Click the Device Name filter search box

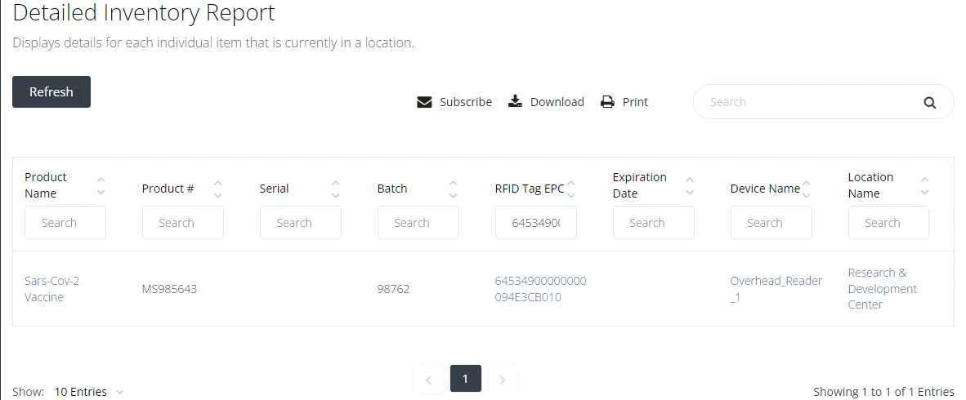coord(771,223)
